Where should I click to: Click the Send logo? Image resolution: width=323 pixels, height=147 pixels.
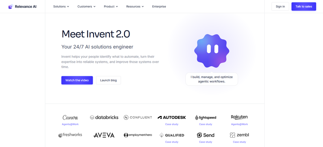point(206,135)
